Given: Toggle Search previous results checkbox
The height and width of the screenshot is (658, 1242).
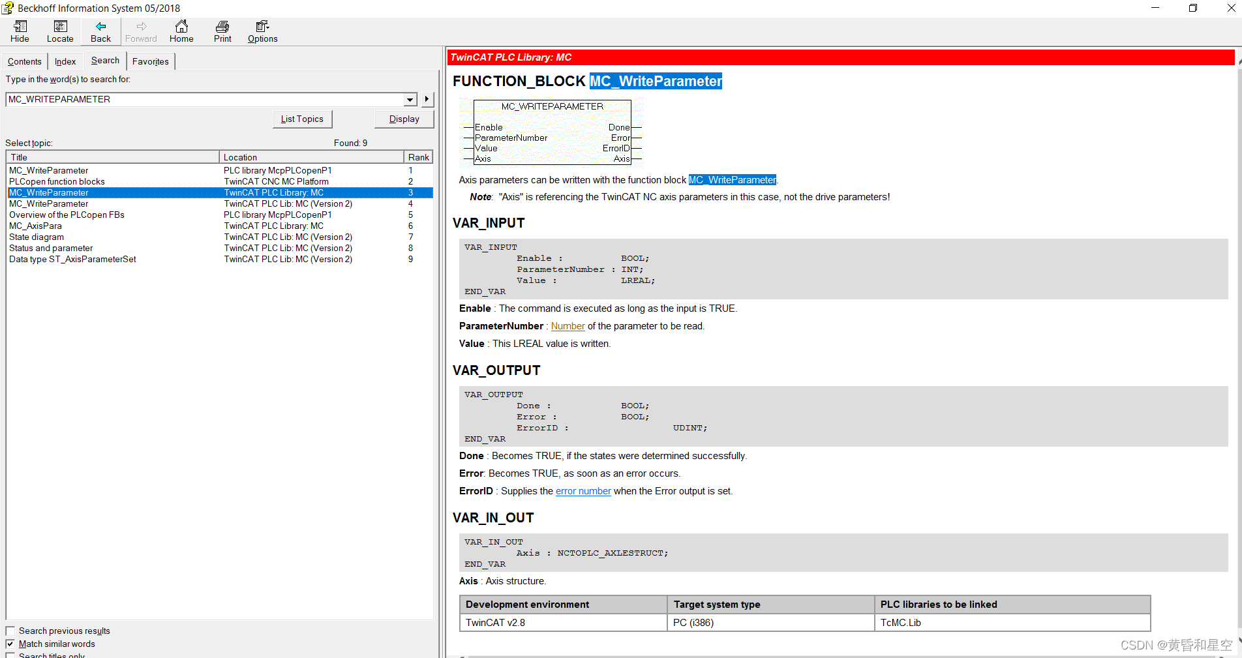Looking at the screenshot, I should (x=10, y=631).
